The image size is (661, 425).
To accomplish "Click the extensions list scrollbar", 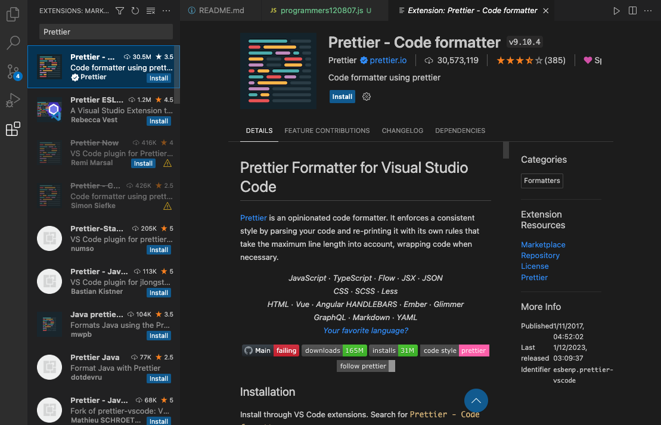I will click(x=177, y=75).
